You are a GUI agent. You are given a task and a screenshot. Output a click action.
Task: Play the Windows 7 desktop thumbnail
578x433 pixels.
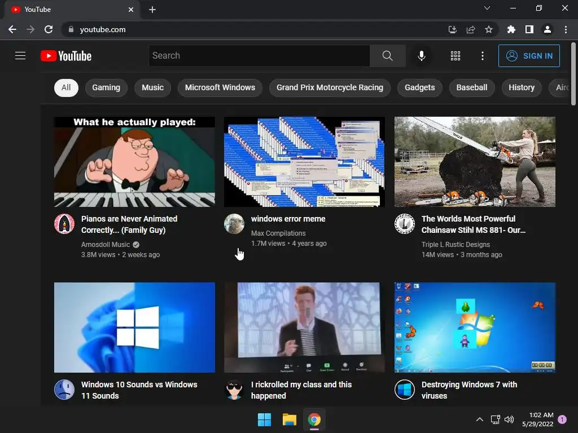pos(475,328)
